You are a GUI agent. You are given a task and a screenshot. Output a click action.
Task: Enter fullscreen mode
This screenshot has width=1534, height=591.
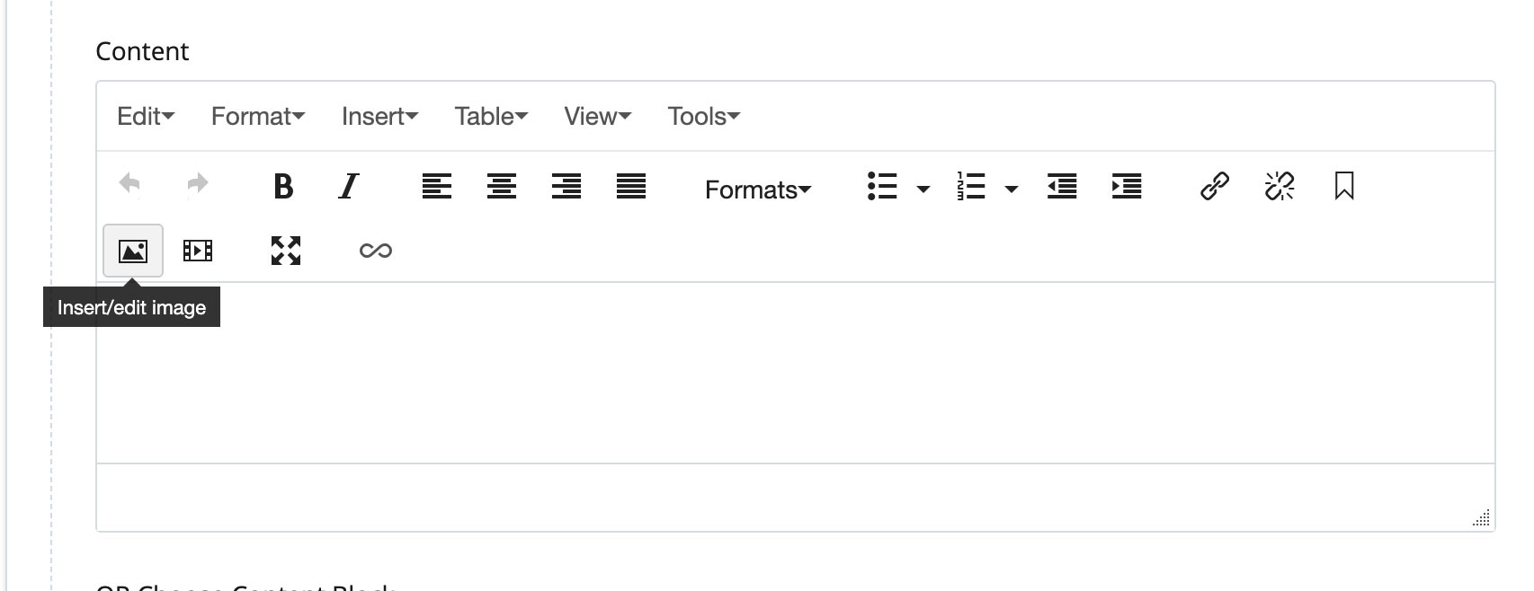tap(284, 251)
